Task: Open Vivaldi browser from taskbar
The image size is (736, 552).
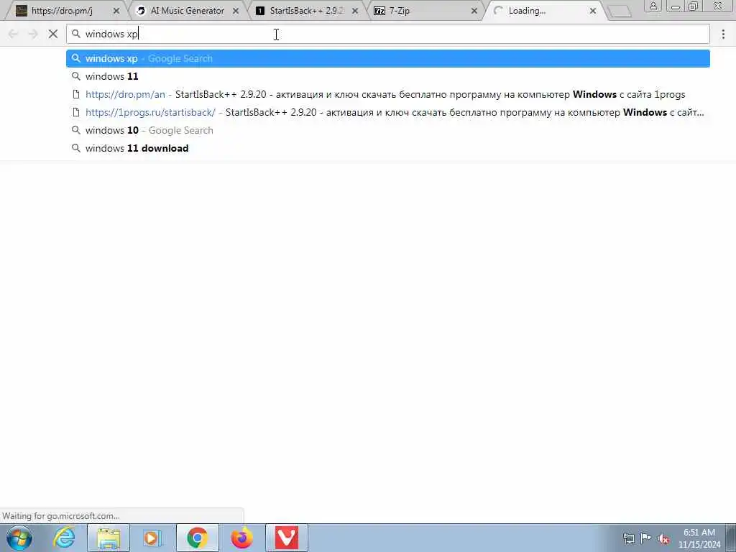Action: (x=286, y=538)
